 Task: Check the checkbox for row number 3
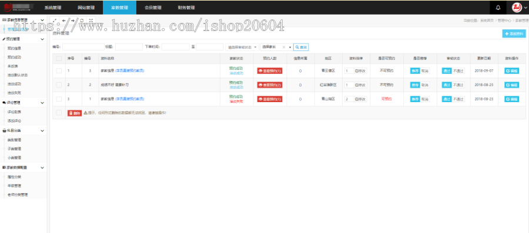pyautogui.click(x=59, y=99)
